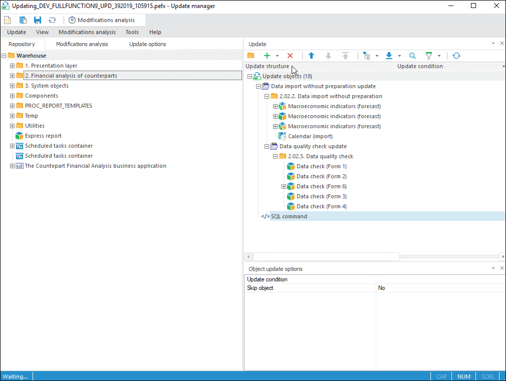Click the Modifications analysis toolbar button

click(102, 20)
